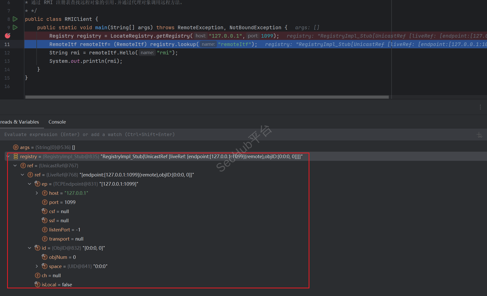This screenshot has width=487, height=296.
Task: Collapse the ep TCPEndpoint node
Action: (x=30, y=184)
